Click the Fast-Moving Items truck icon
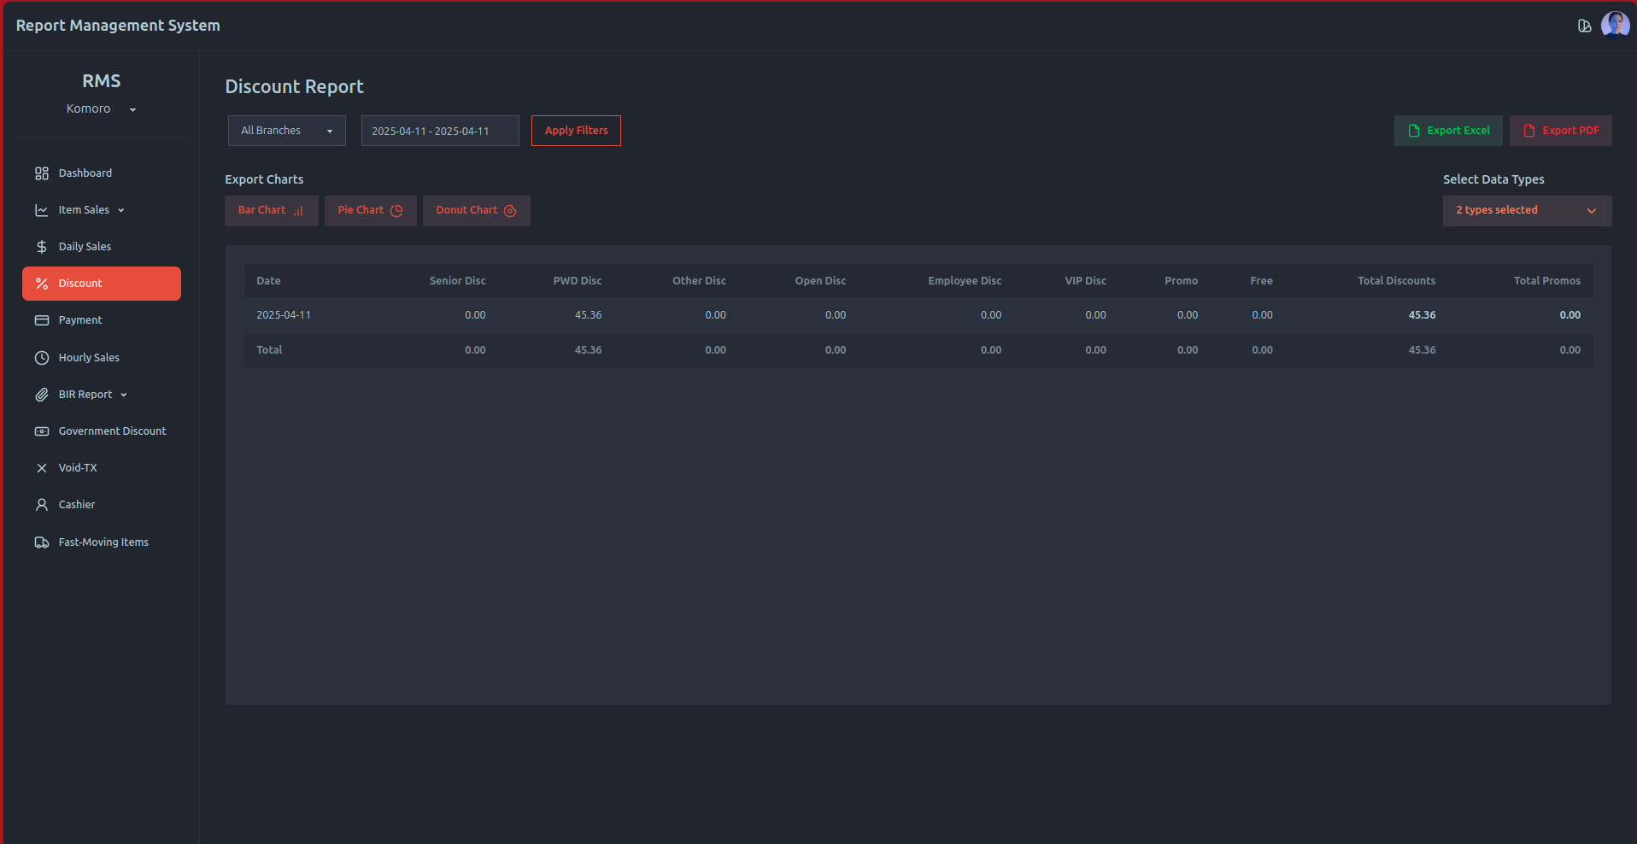Viewport: 1637px width, 844px height. click(x=41, y=542)
